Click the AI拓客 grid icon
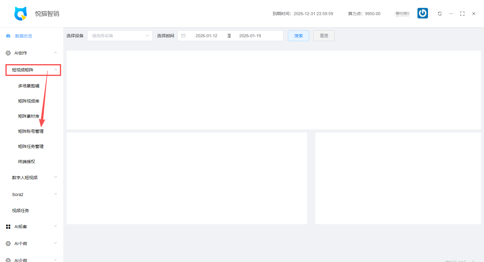 point(8,227)
